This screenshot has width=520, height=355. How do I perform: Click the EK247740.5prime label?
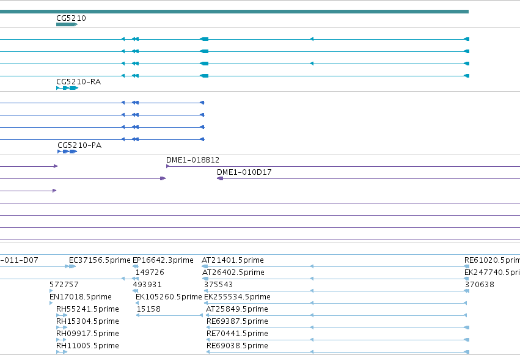point(492,273)
